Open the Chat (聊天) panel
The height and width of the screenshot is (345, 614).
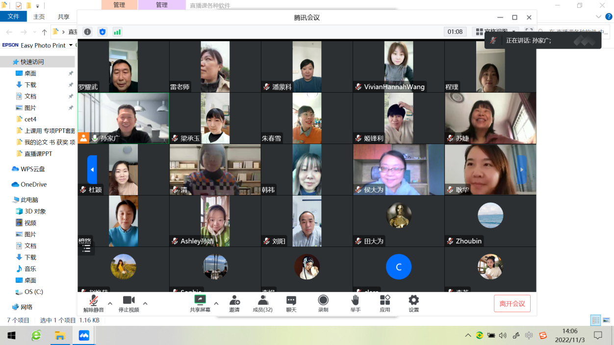291,300
